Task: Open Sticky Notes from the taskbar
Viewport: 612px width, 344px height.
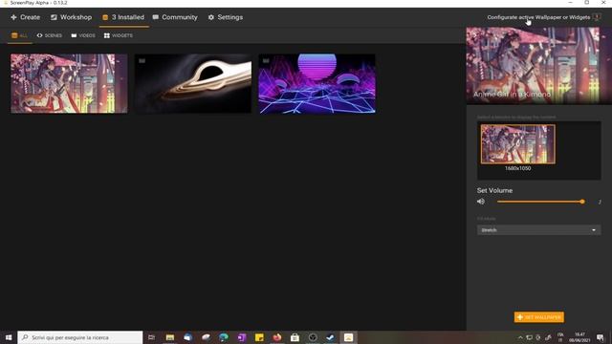Action: [259, 337]
